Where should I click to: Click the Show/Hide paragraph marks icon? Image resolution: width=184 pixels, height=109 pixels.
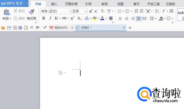coord(163,11)
